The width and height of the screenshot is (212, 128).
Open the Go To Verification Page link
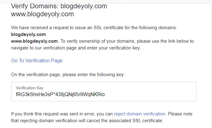coord(37,60)
